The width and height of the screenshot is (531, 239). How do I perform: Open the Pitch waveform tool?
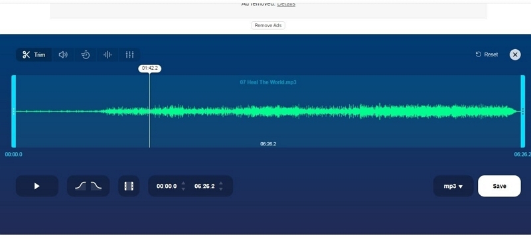(x=108, y=54)
